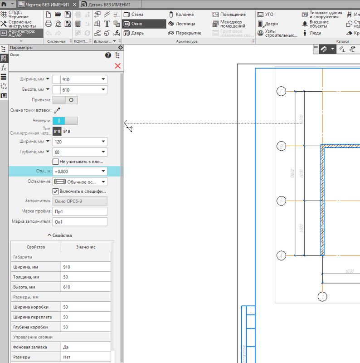Open the Doors (Двери) catalog
The height and width of the screenshot is (363, 360).
(x=268, y=24)
